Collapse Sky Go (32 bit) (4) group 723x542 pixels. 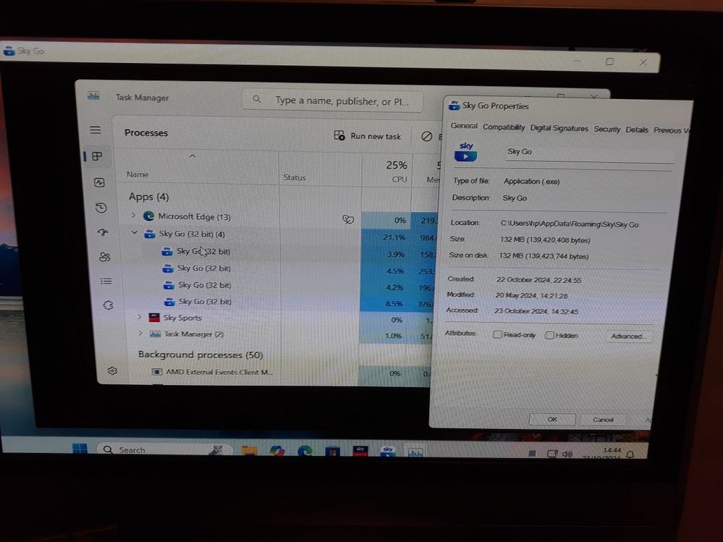134,233
